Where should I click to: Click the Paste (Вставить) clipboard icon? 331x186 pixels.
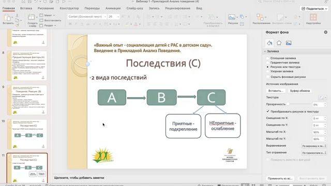click(x=7, y=18)
